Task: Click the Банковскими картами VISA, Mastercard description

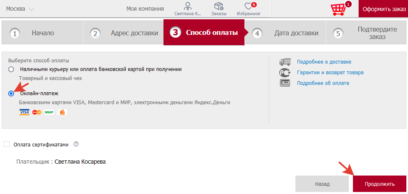Action: click(124, 103)
